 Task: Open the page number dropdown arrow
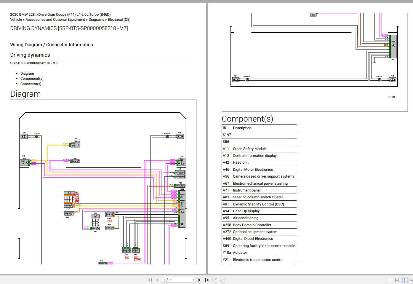click(x=193, y=280)
